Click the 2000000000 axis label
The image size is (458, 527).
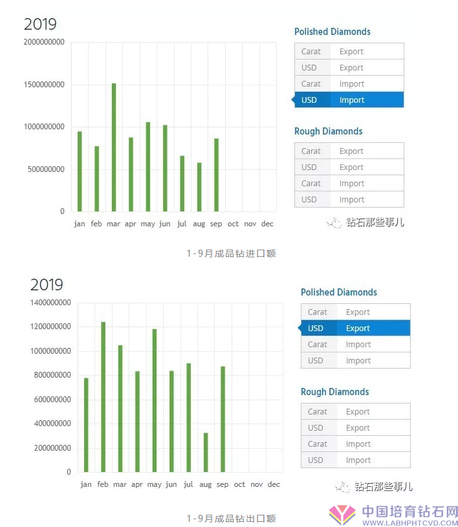point(44,42)
